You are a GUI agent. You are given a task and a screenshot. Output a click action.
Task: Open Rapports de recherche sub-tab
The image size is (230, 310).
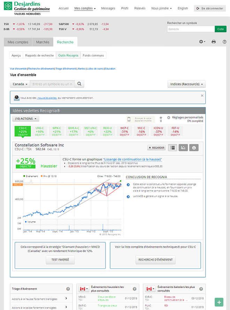point(39,55)
